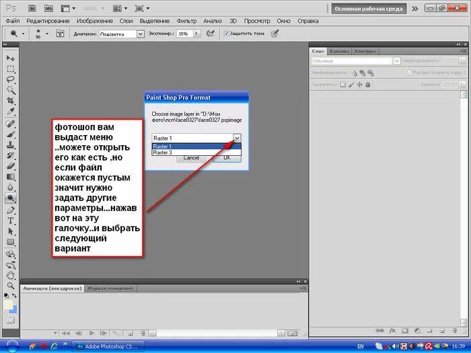Viewport: 471px width, 353px height.
Task: Select the Quick Selection tool
Action: click(11, 90)
